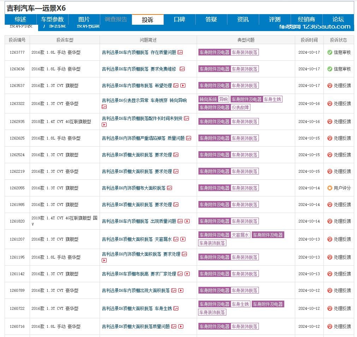Click image icon for complaint 1263322
357x337 pixels.
104,107
